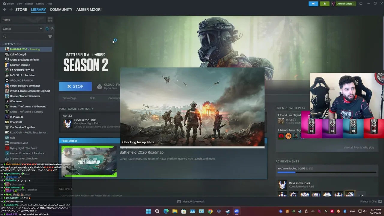This screenshot has height=216, width=384.
Task: Select the running Battlefield 6 entry
Action: [x=26, y=49]
